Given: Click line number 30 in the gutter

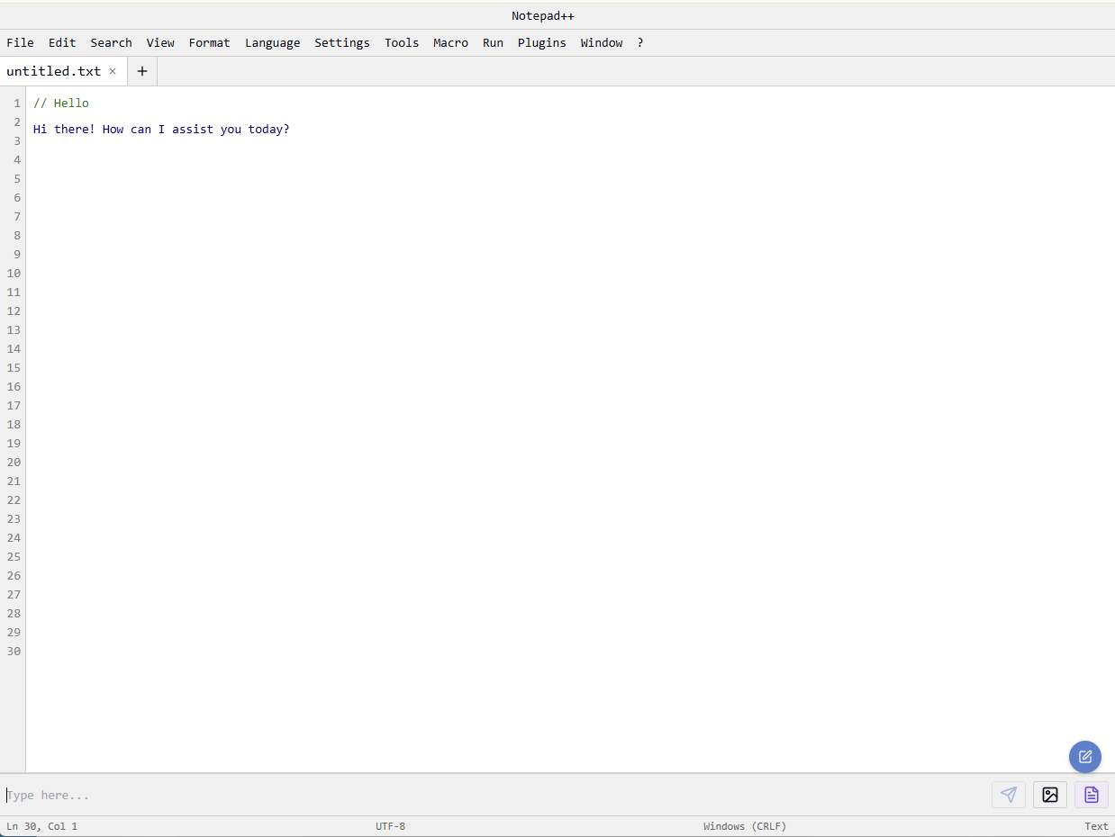Looking at the screenshot, I should pyautogui.click(x=14, y=651).
